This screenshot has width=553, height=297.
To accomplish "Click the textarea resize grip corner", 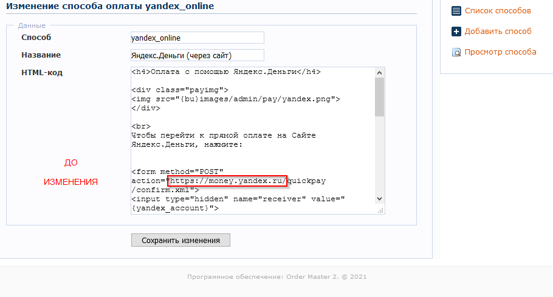I will click(x=380, y=210).
